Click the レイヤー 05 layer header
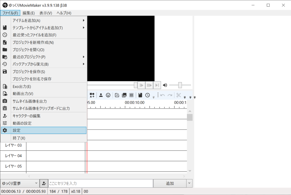 click(x=13, y=166)
